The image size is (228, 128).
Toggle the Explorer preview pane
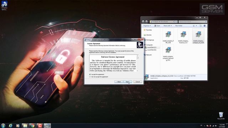tap(200, 26)
